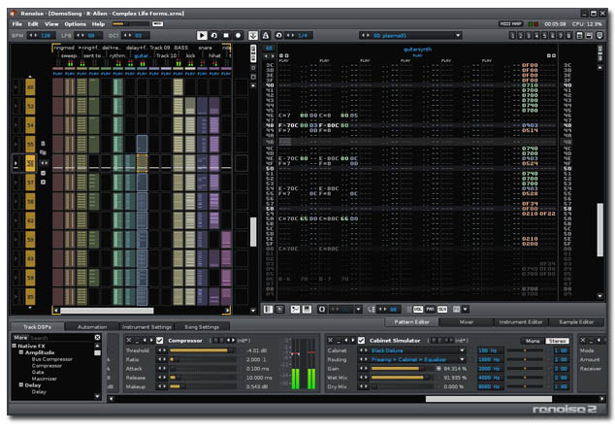This screenshot has height=433, width=615.
Task: Click sequence slot 56 in pattern sequencer
Action: pyautogui.click(x=30, y=163)
